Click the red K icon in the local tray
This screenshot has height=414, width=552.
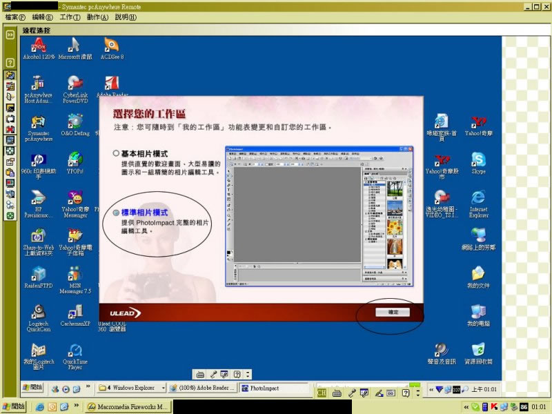494,406
